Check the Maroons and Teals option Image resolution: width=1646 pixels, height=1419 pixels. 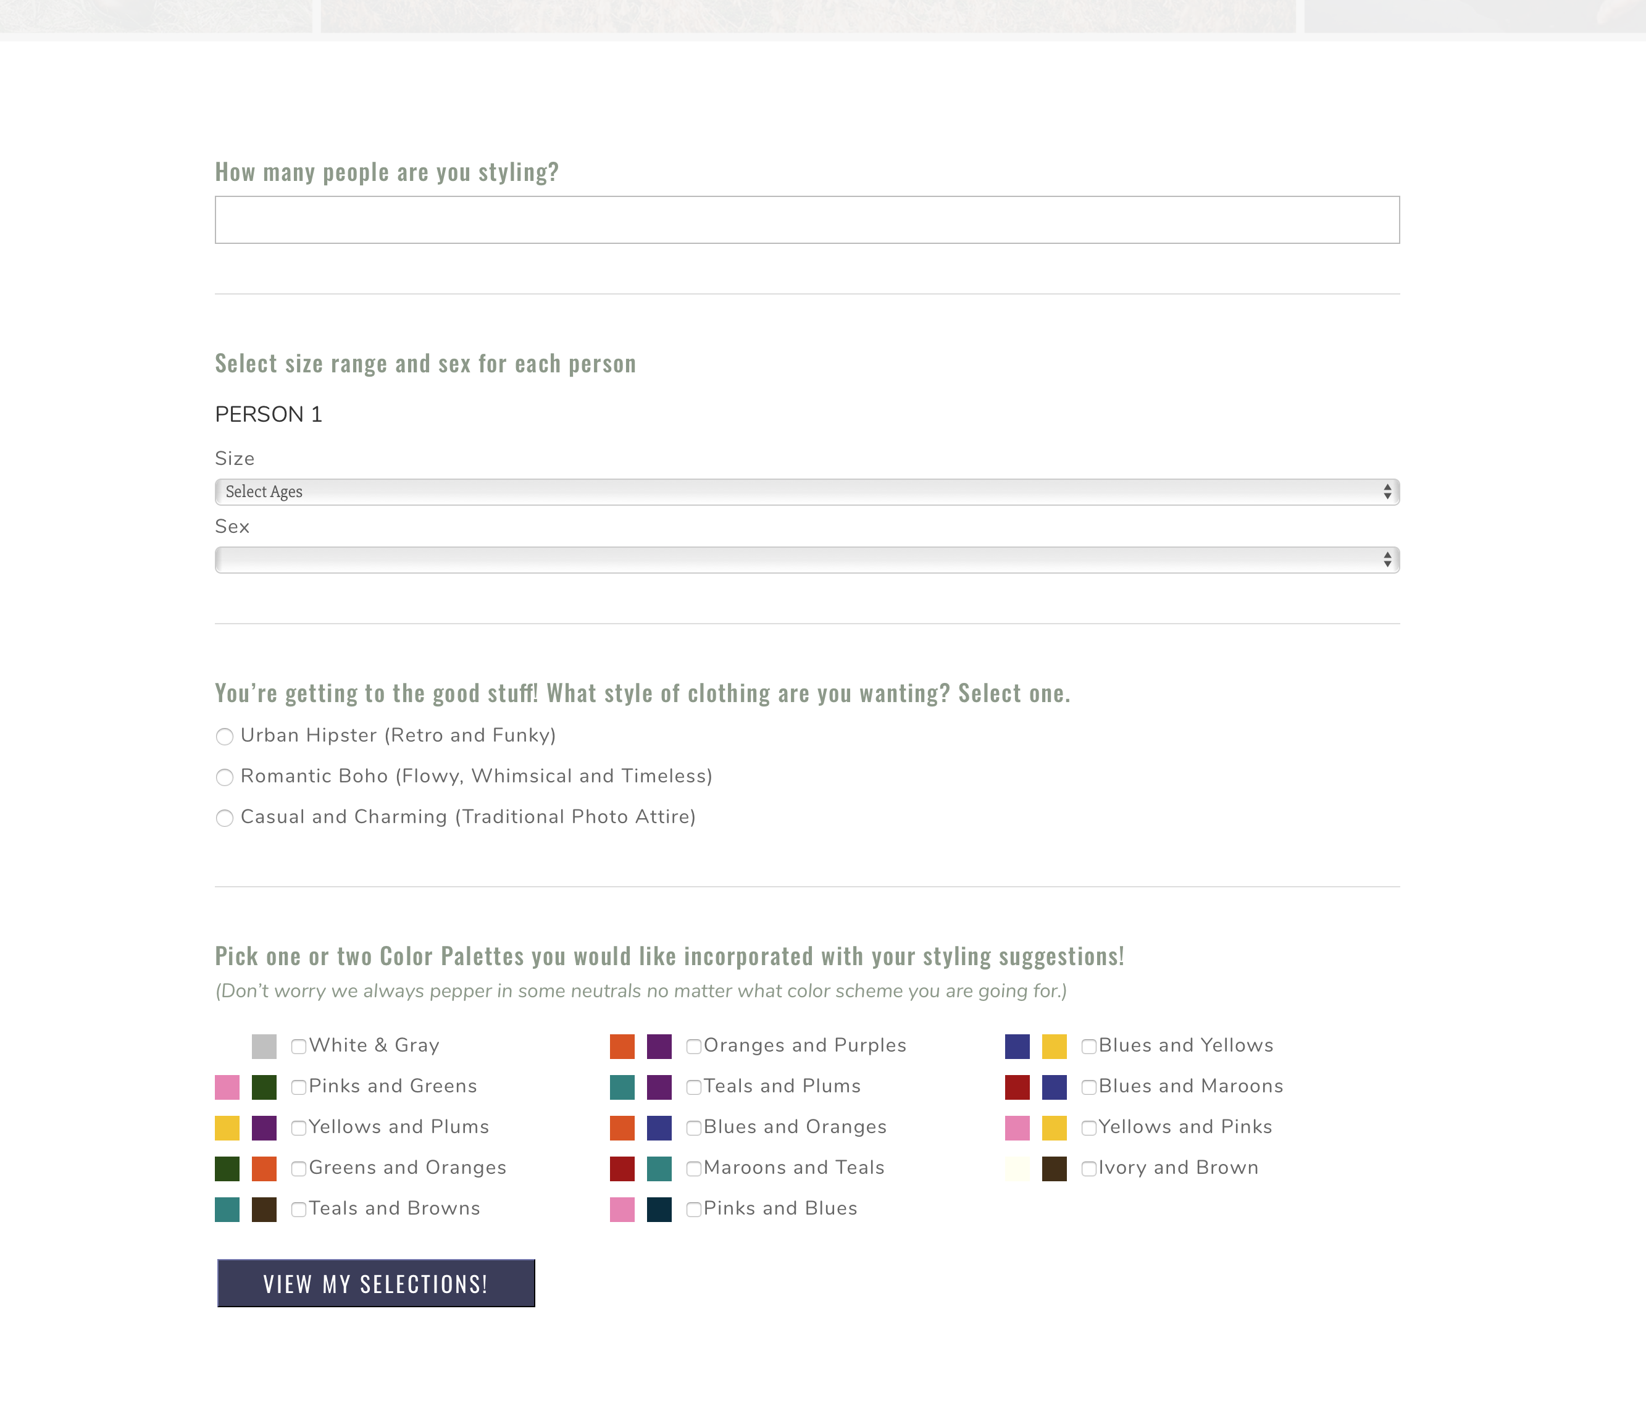(693, 1169)
